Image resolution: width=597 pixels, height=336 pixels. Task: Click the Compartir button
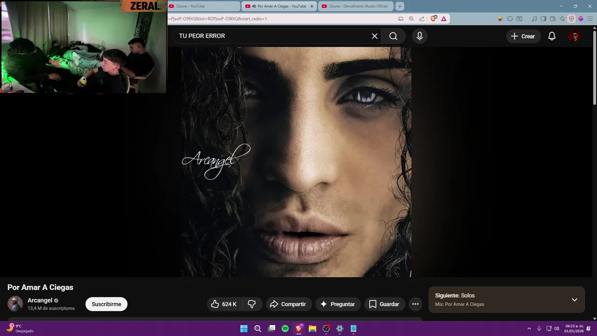click(x=289, y=304)
